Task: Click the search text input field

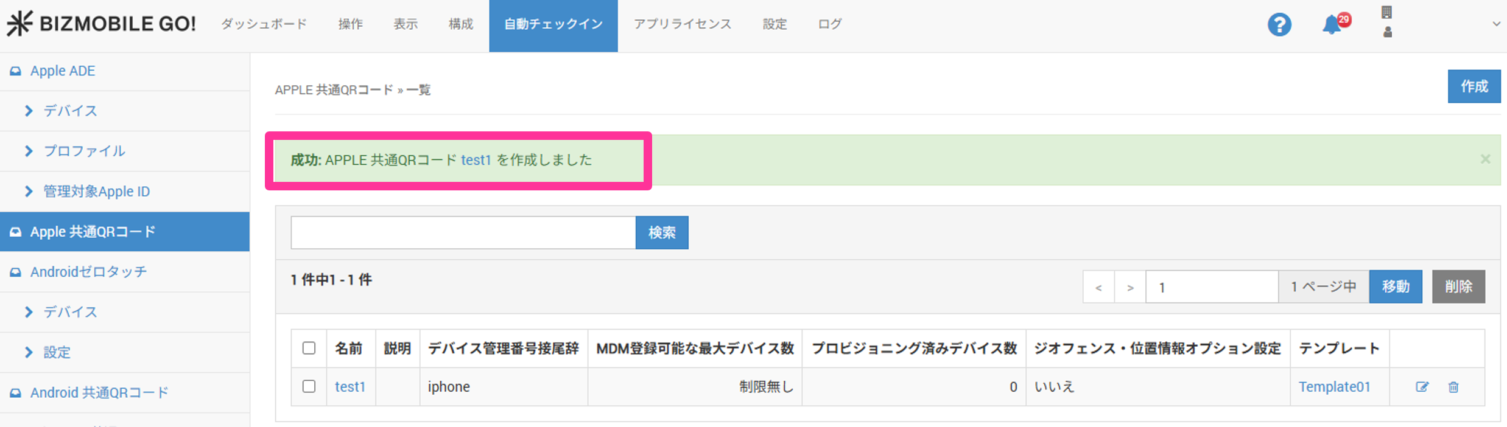Action: pyautogui.click(x=463, y=232)
